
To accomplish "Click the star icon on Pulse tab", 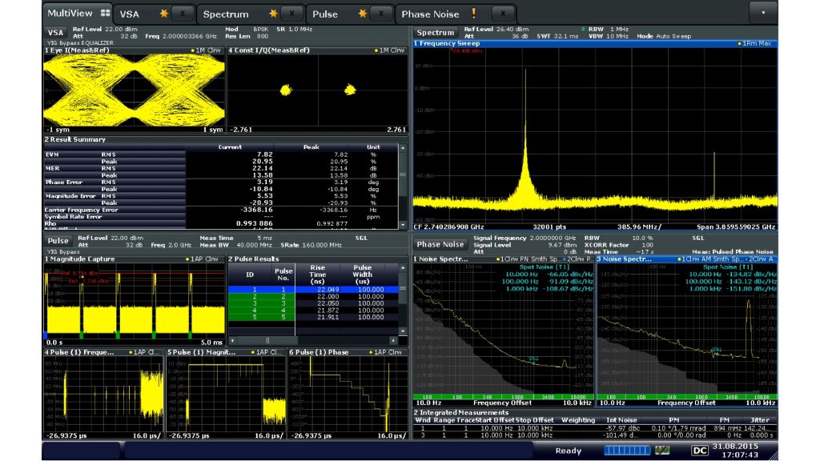I will [362, 14].
